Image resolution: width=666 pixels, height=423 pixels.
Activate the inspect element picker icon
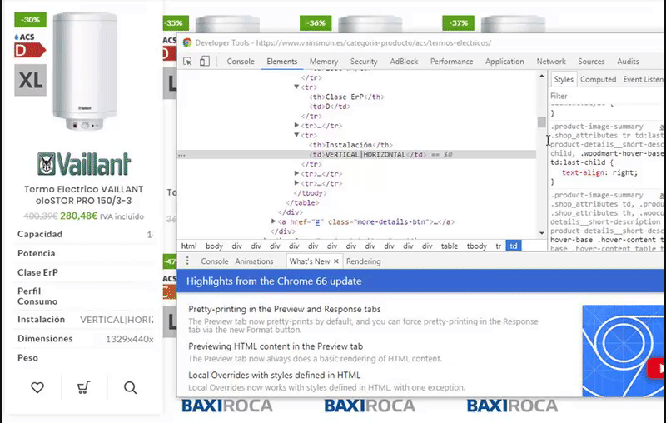[187, 61]
